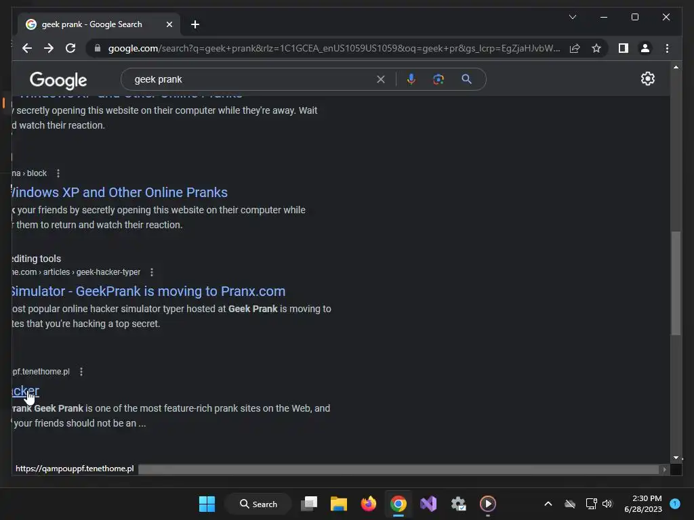The width and height of the screenshot is (694, 520).
Task: Open the volume control in the tray
Action: coord(607,504)
